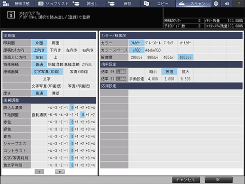Select Z折れ special original

tap(88, 64)
